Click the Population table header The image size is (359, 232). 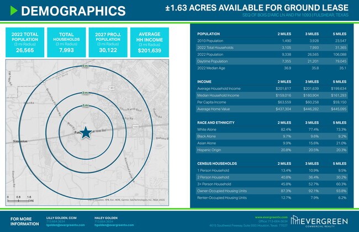(208, 34)
